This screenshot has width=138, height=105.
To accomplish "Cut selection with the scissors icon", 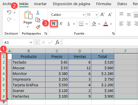I will 38,12.
